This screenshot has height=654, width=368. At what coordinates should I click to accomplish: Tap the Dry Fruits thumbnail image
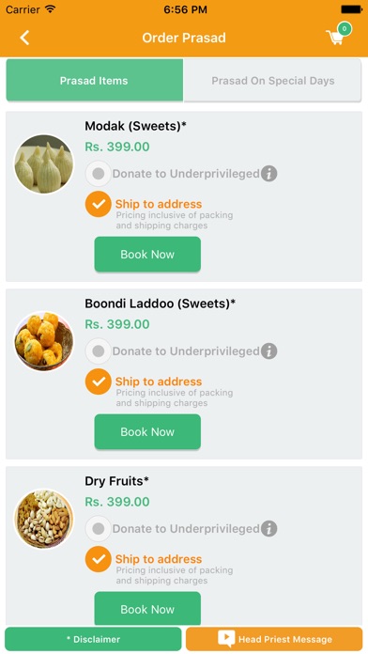[43, 519]
